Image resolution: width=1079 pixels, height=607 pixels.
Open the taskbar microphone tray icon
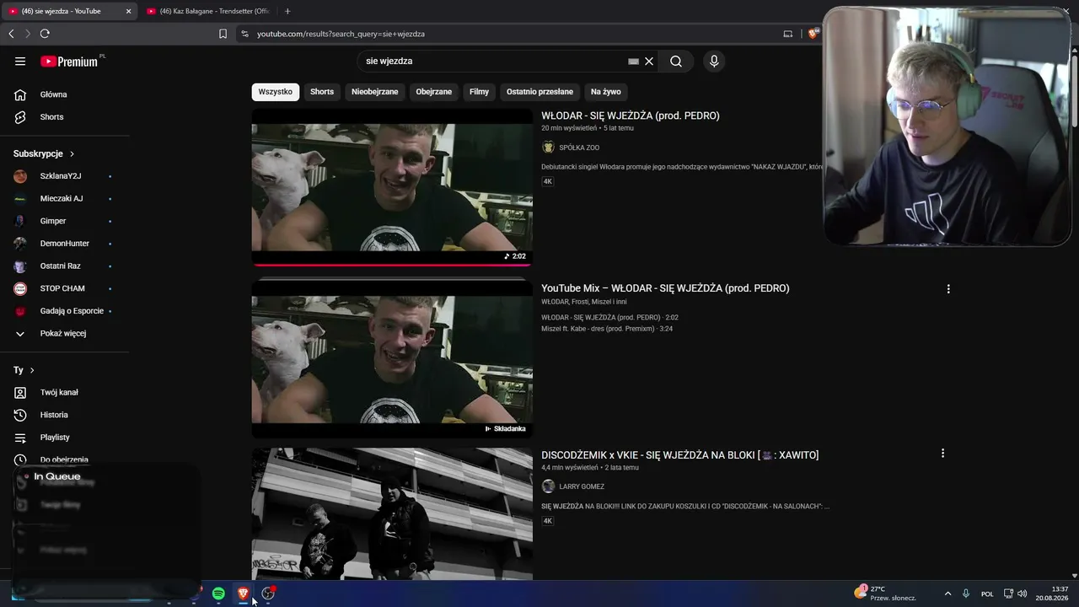point(966,594)
